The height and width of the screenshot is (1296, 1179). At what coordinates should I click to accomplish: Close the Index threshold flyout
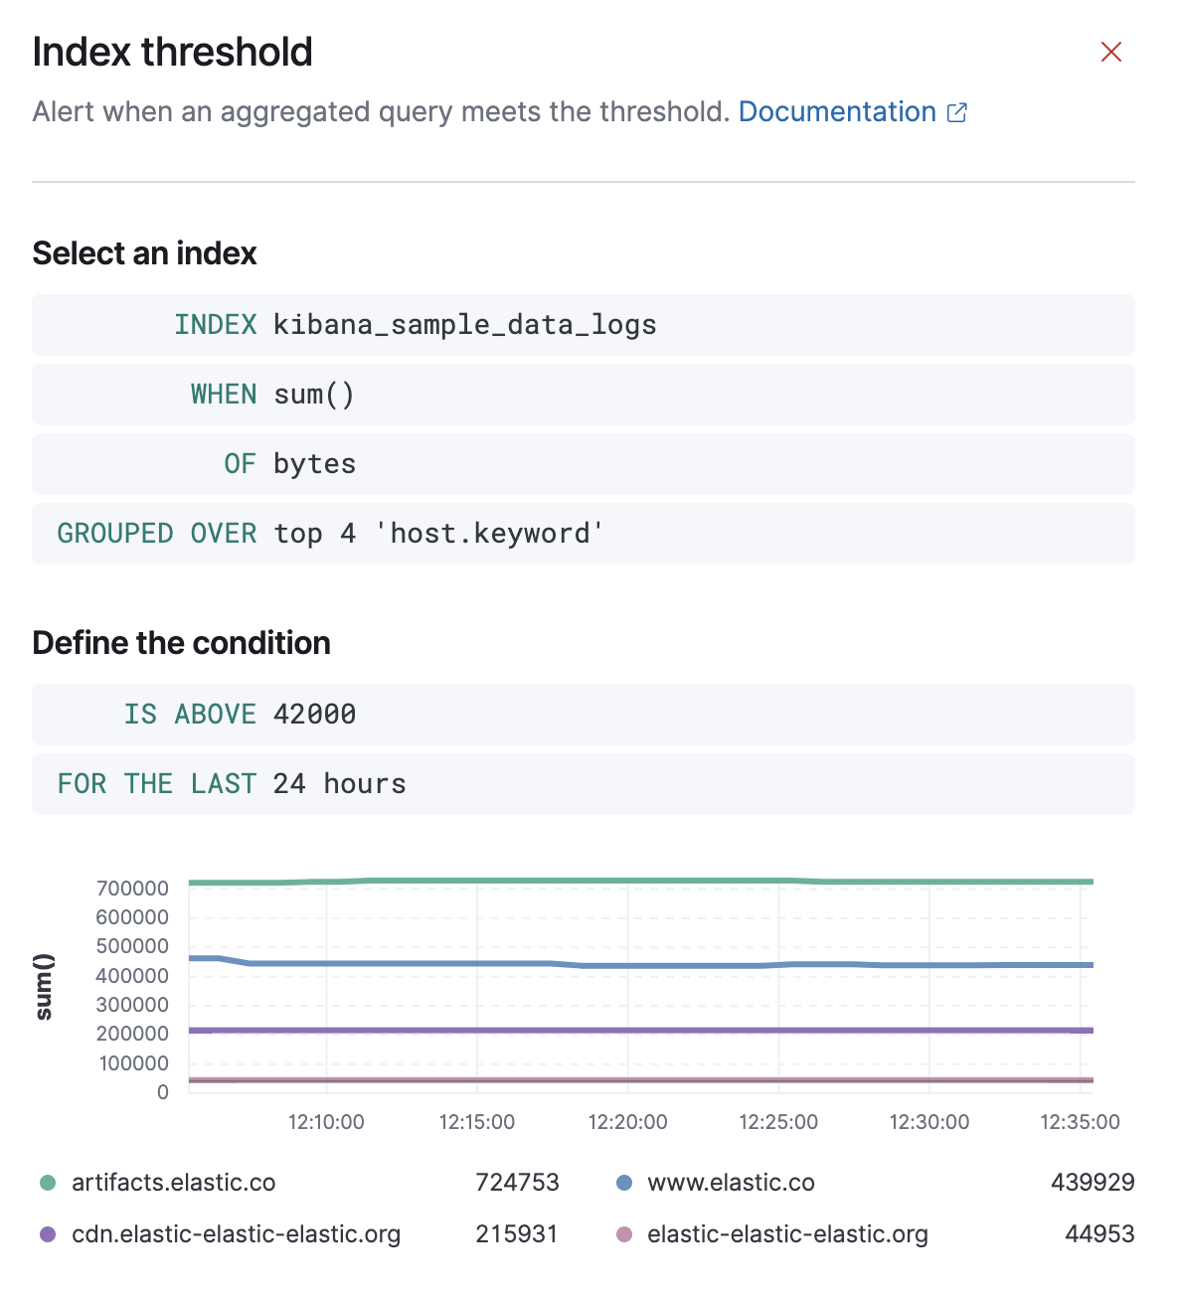1110,52
